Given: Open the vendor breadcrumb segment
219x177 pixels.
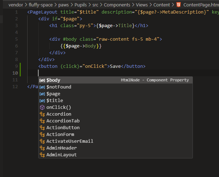Looking at the screenshot, I should [16, 5].
